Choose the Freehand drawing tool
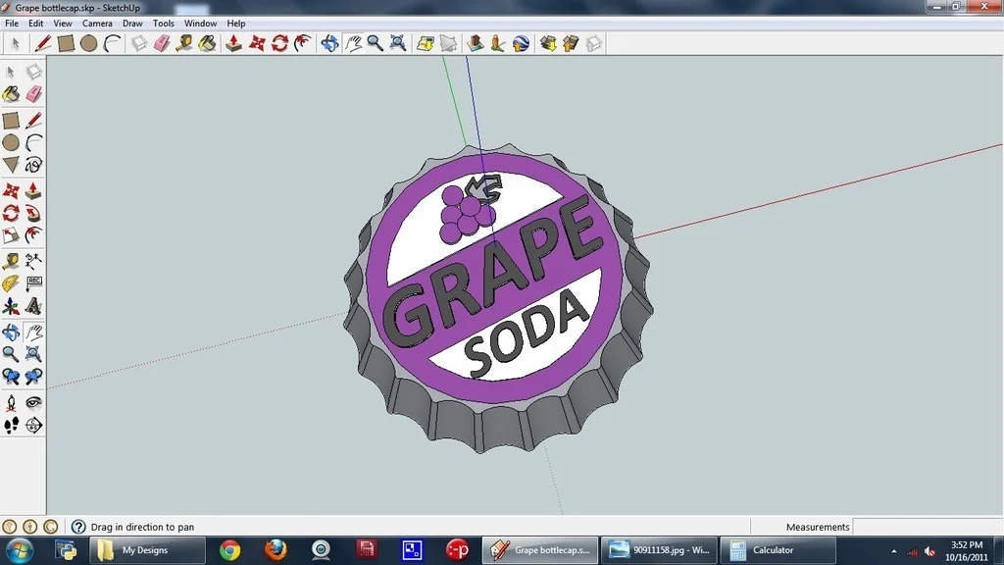Image resolution: width=1004 pixels, height=565 pixels. [33, 165]
